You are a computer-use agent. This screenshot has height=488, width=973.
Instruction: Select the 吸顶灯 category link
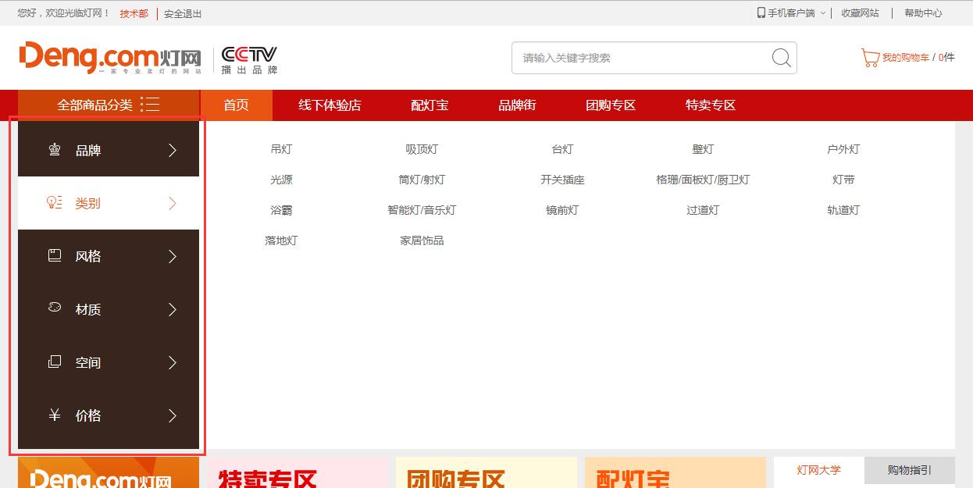click(x=422, y=149)
